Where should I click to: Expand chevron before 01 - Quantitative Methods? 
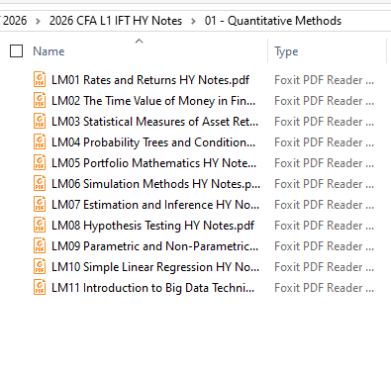193,21
